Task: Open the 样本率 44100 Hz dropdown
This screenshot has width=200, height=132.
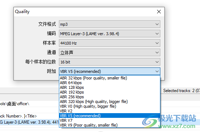Action: [x=109, y=43]
